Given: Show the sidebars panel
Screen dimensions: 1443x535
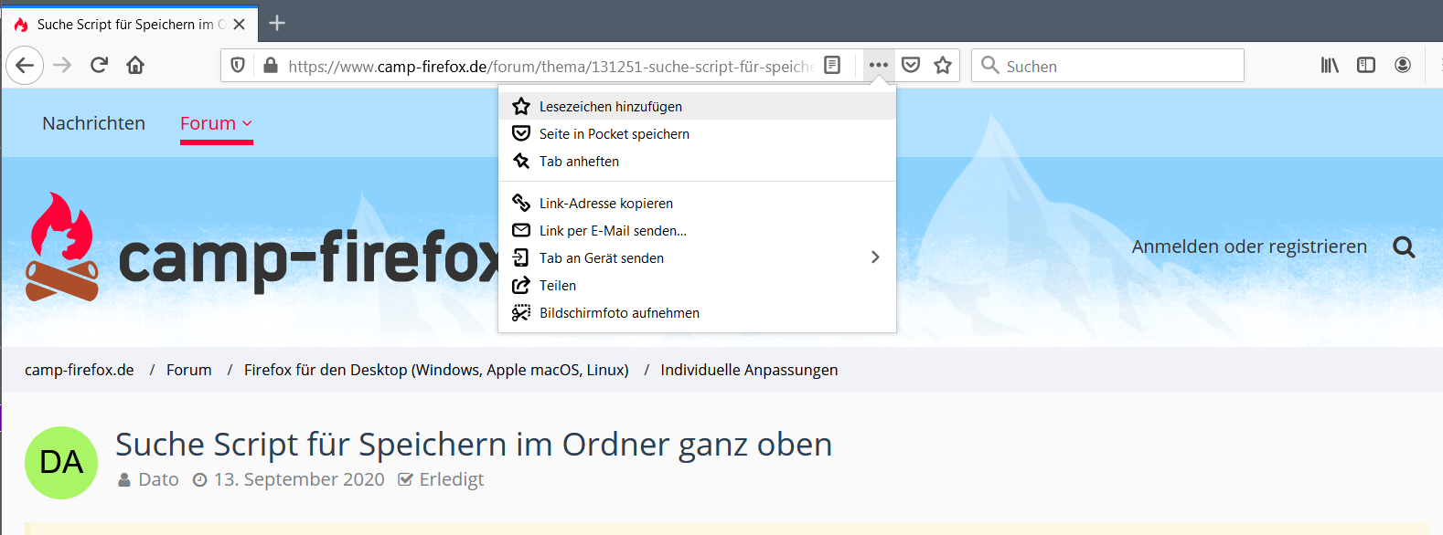Looking at the screenshot, I should tap(1366, 65).
